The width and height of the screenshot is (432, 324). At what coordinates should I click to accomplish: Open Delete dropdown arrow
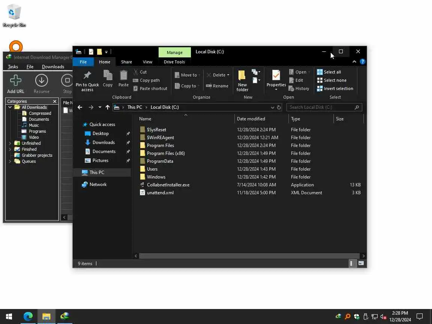[228, 75]
